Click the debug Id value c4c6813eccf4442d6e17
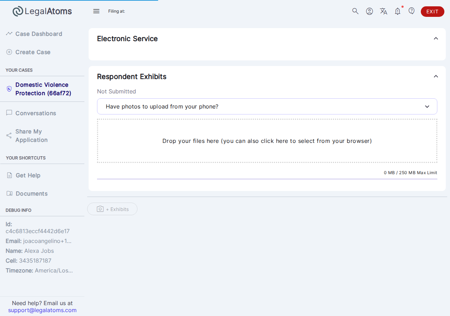This screenshot has height=316, width=450. coord(38,231)
